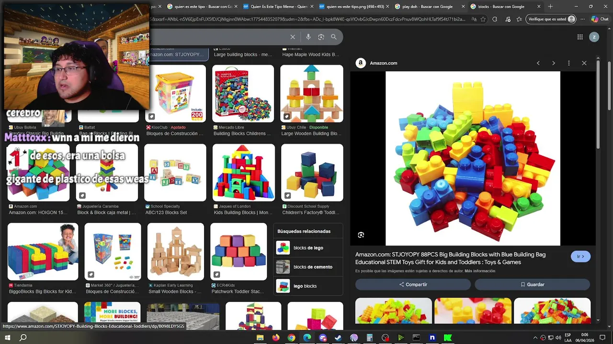This screenshot has height=344, width=613.
Task: Open KlosClub 'Bloques de Construcción' result image
Action: pyautogui.click(x=175, y=94)
